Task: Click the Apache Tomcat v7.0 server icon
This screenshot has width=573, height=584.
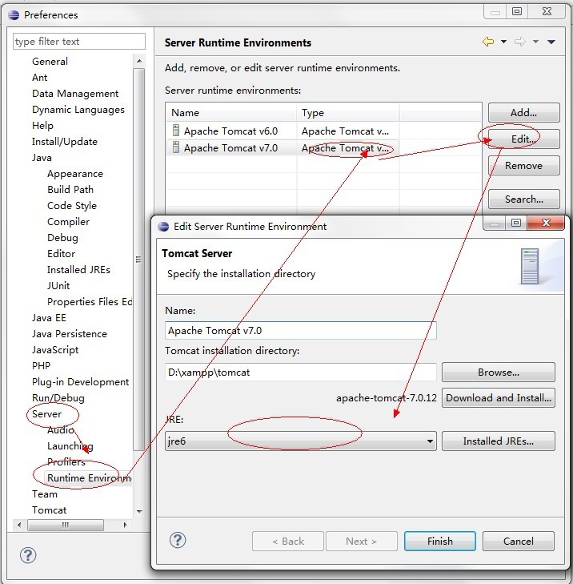Action: click(175, 147)
